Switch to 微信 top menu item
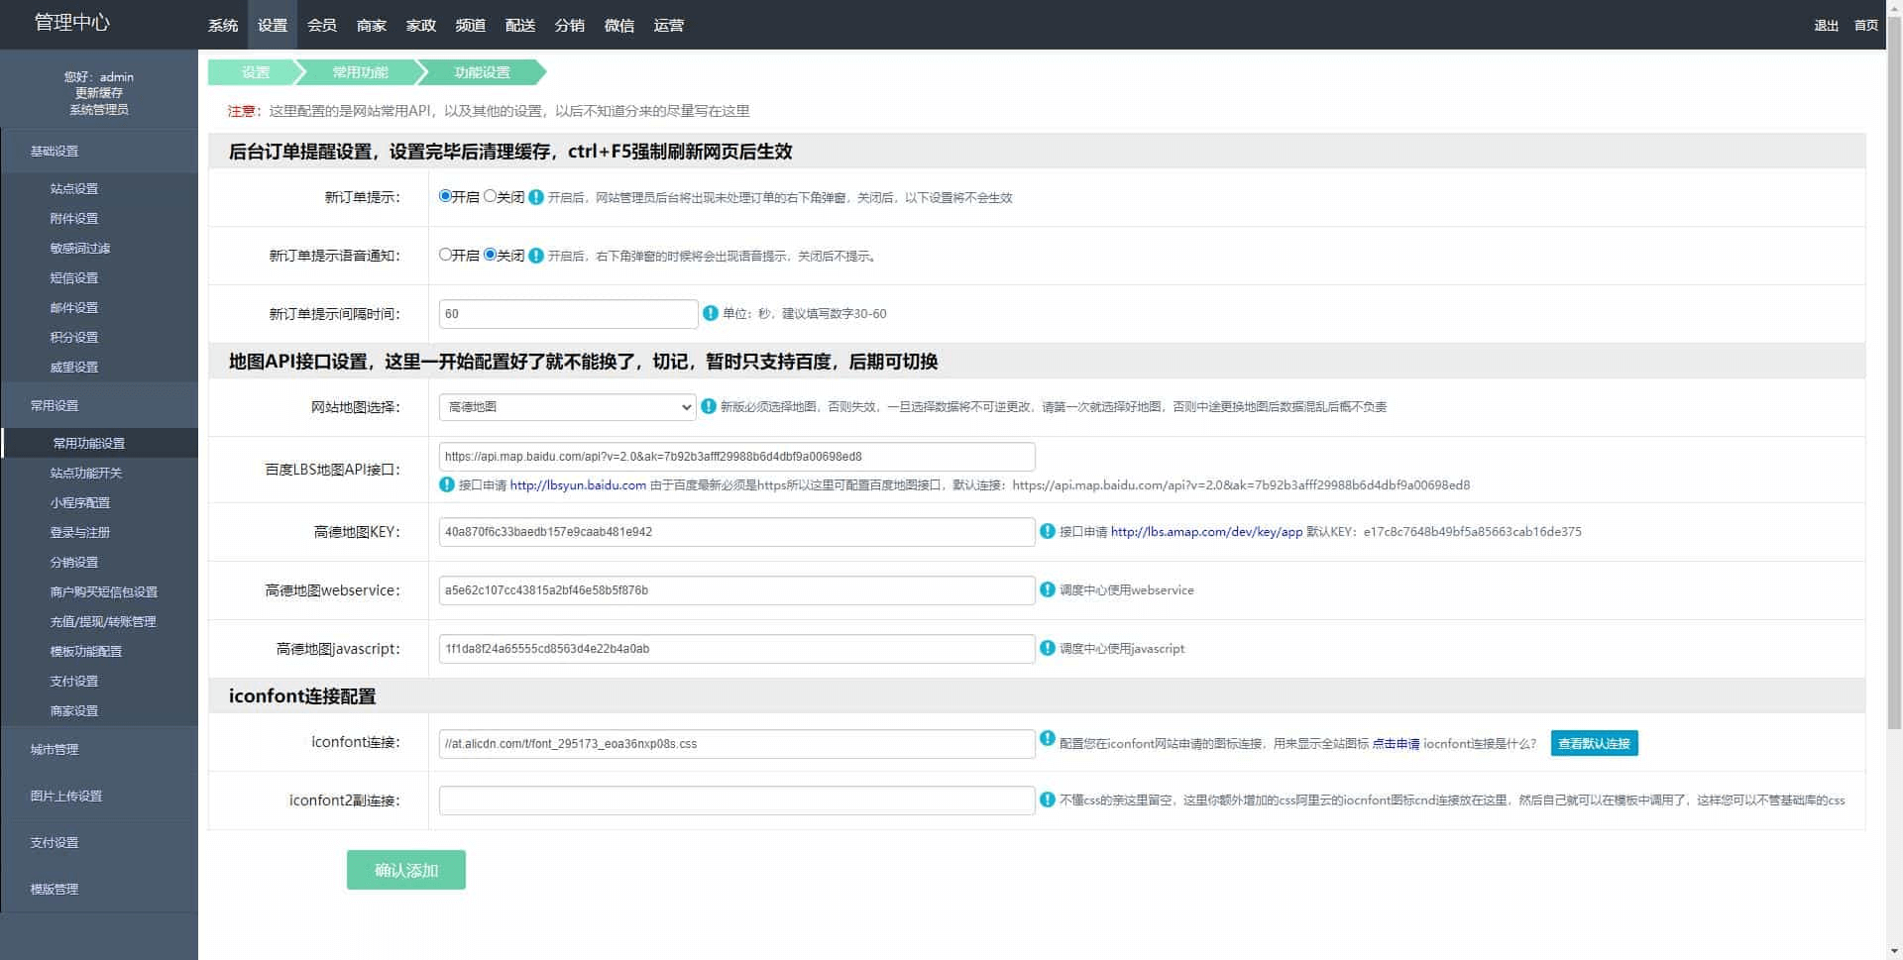 tap(619, 25)
